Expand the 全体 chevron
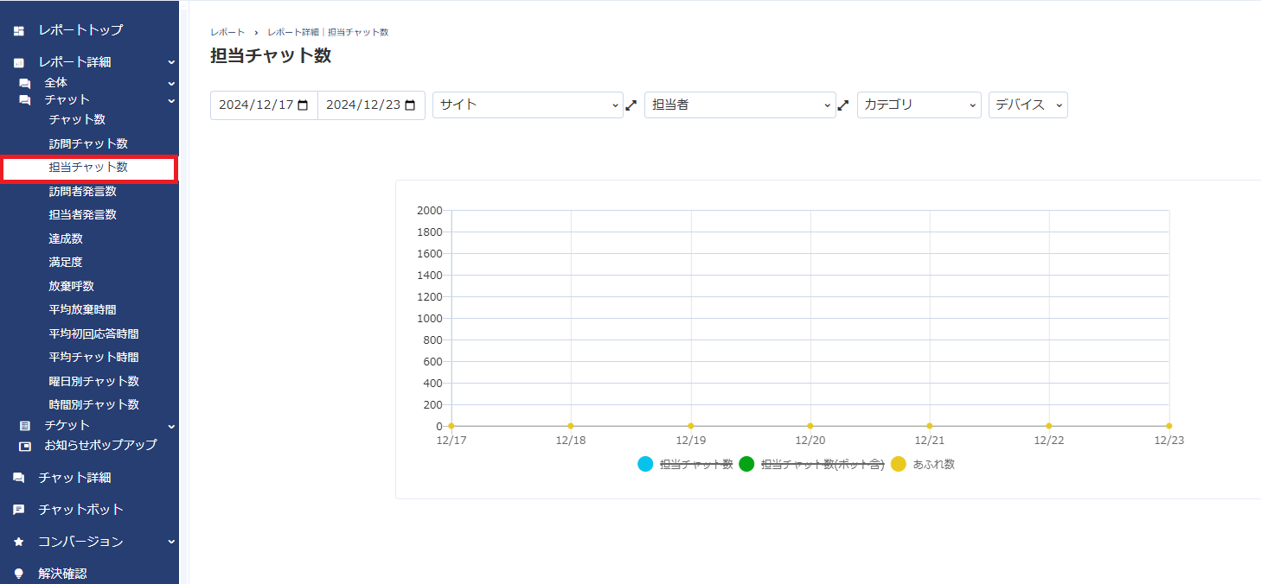Image resolution: width=1261 pixels, height=584 pixels. [x=171, y=84]
